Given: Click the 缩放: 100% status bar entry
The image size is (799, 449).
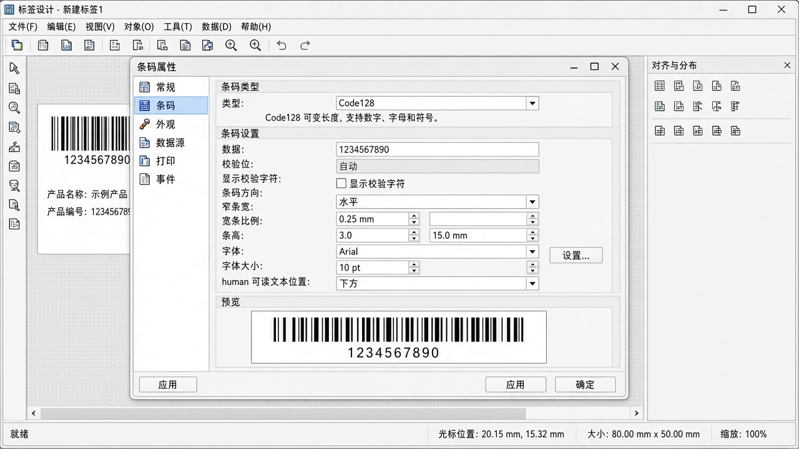Looking at the screenshot, I should (x=743, y=434).
